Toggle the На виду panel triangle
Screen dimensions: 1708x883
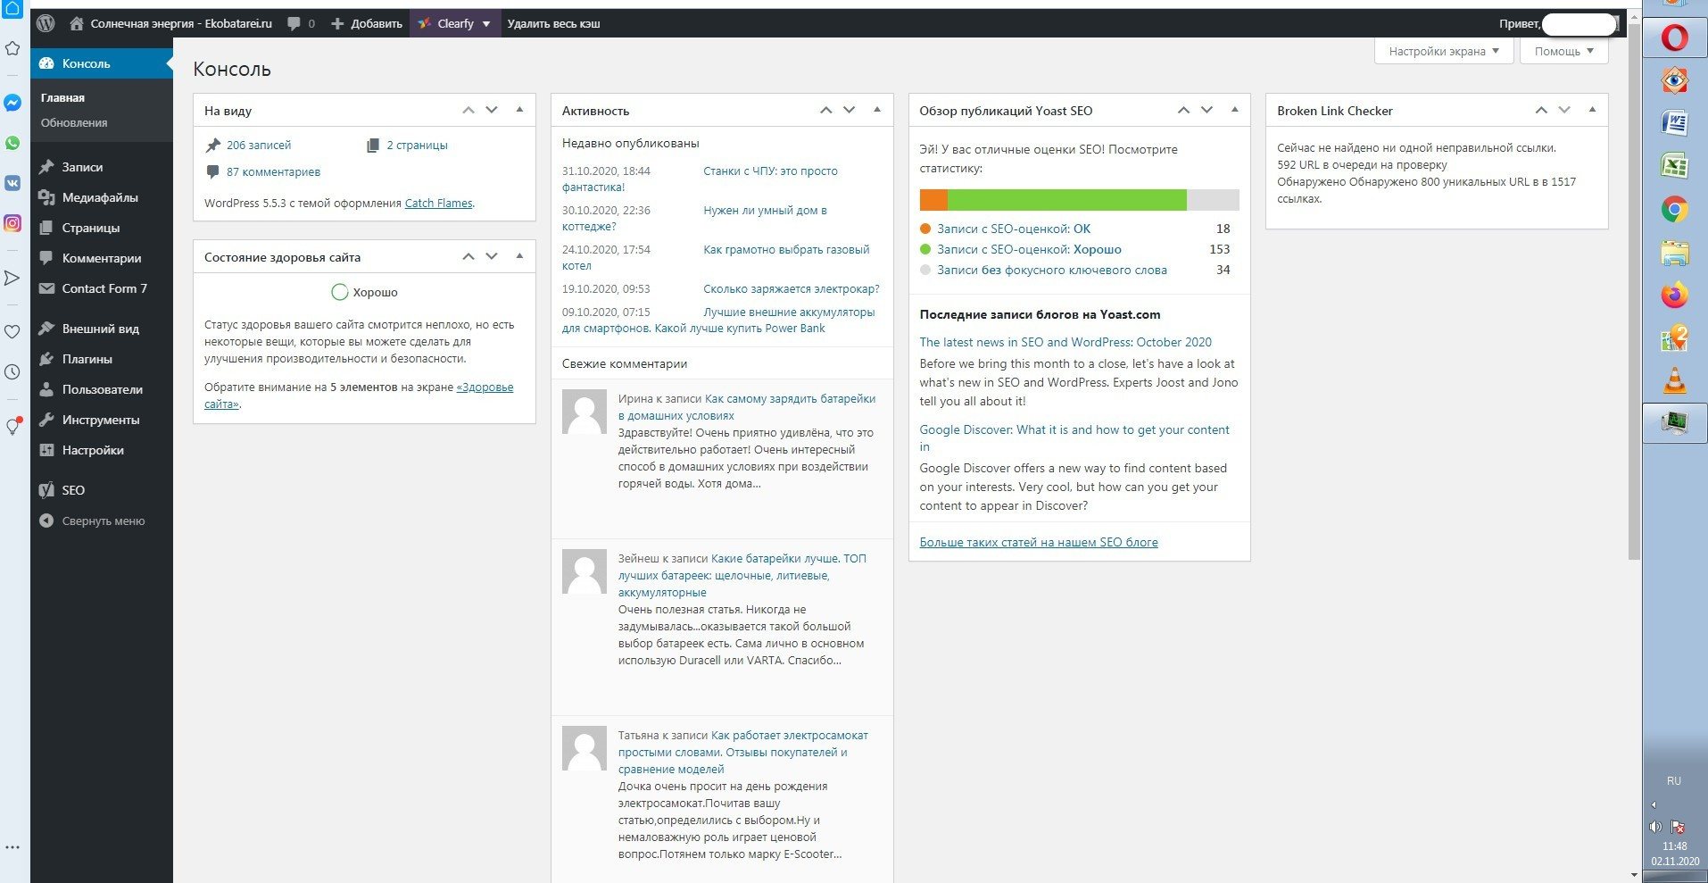[519, 110]
